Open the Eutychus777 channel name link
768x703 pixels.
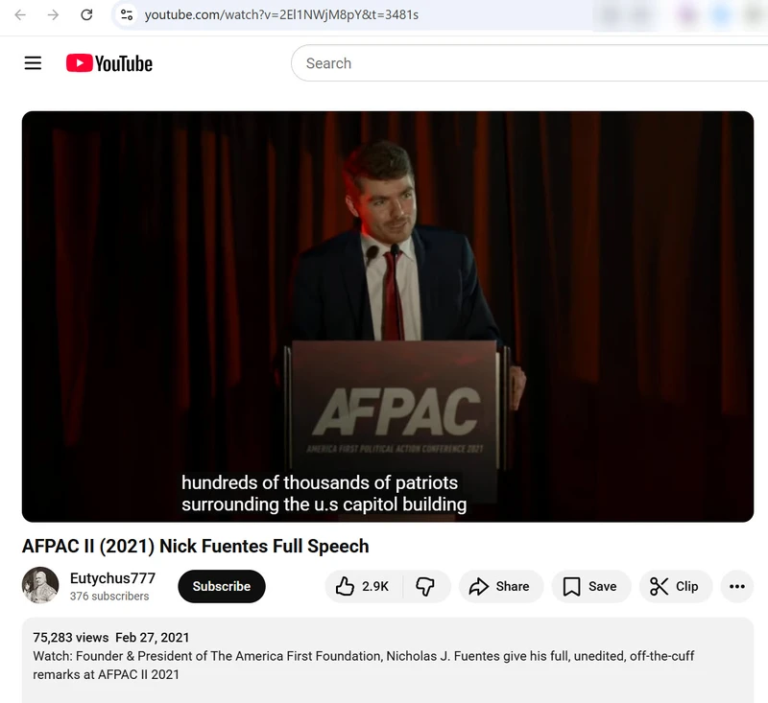click(x=112, y=578)
